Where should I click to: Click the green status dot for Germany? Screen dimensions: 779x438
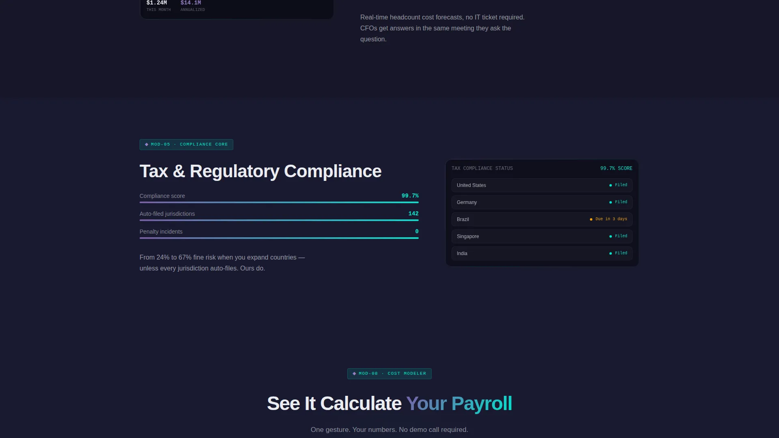pos(611,202)
